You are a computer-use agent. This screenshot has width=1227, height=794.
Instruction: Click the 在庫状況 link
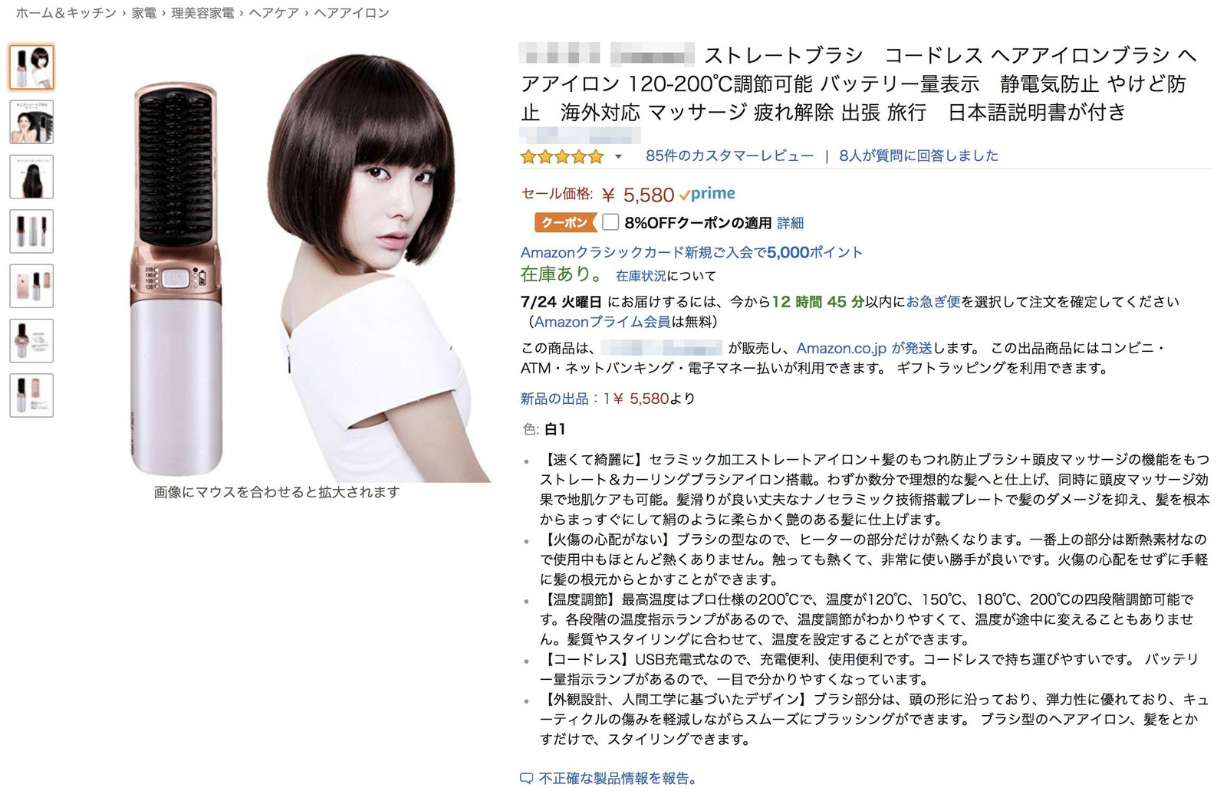[x=641, y=276]
